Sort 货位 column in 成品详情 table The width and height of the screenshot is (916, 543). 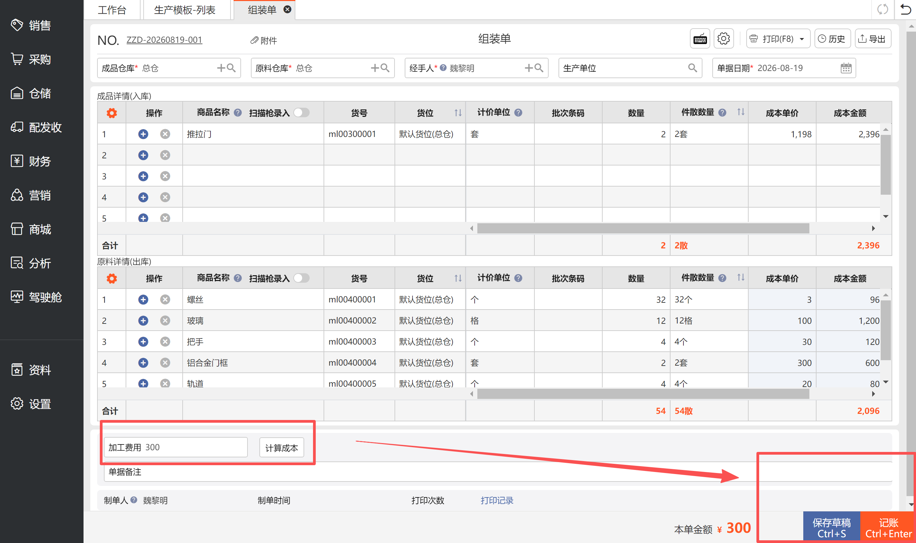click(x=458, y=113)
